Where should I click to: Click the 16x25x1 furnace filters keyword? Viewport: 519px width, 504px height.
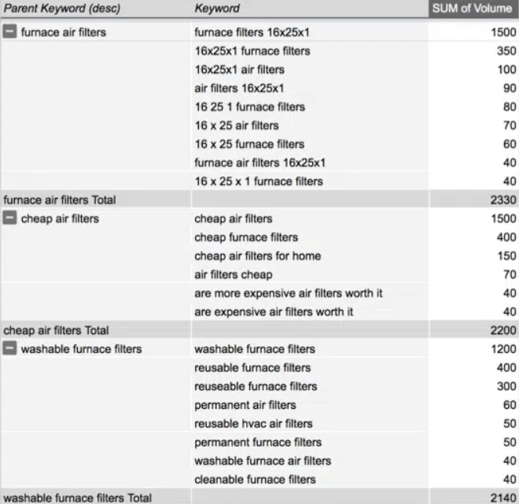252,51
